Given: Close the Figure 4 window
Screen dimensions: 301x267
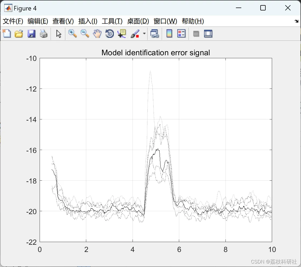Looking at the screenshot, I should 288,8.
